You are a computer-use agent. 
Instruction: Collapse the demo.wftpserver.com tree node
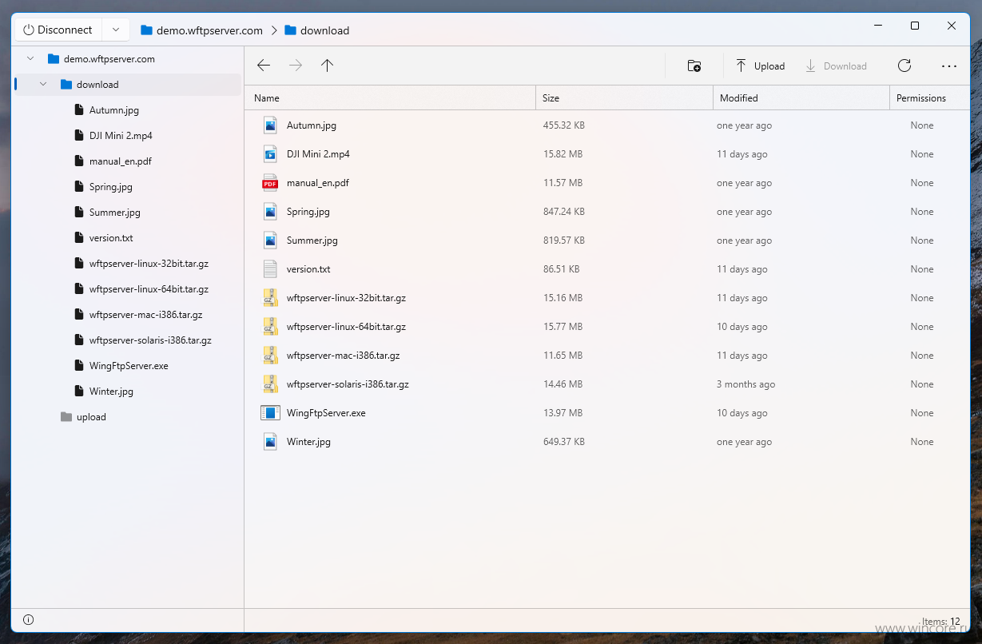(30, 58)
